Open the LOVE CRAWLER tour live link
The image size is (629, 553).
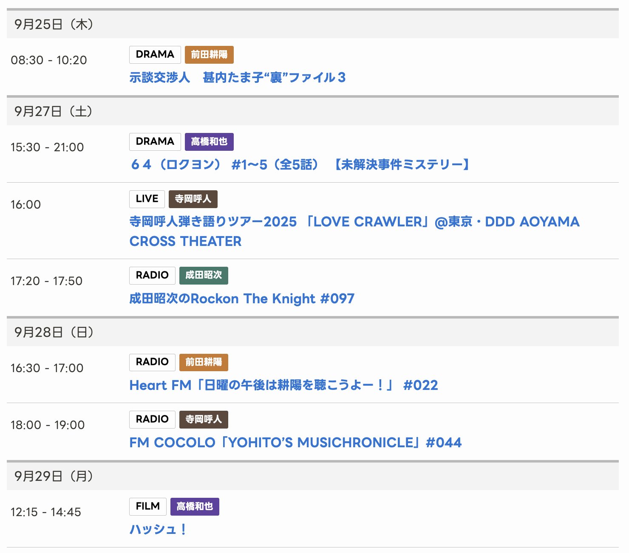(354, 222)
